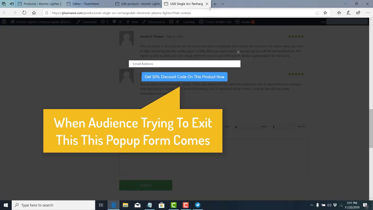Open reading view icon in address bar

pos(317,13)
